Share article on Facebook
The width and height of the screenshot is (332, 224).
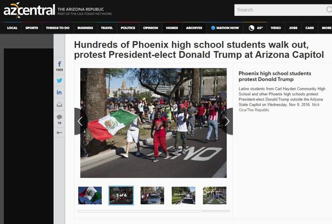(59, 65)
